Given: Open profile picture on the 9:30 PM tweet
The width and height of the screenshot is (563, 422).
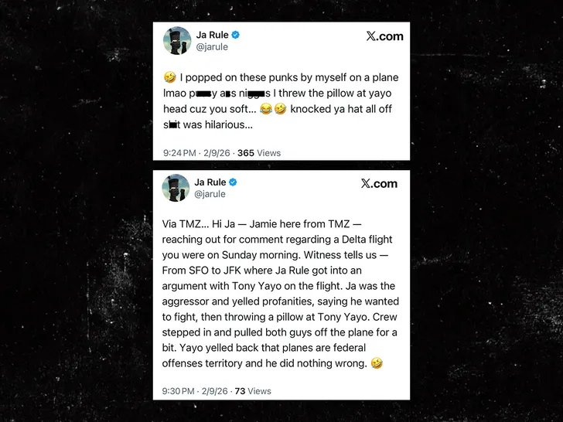Looking at the screenshot, I should pyautogui.click(x=176, y=188).
